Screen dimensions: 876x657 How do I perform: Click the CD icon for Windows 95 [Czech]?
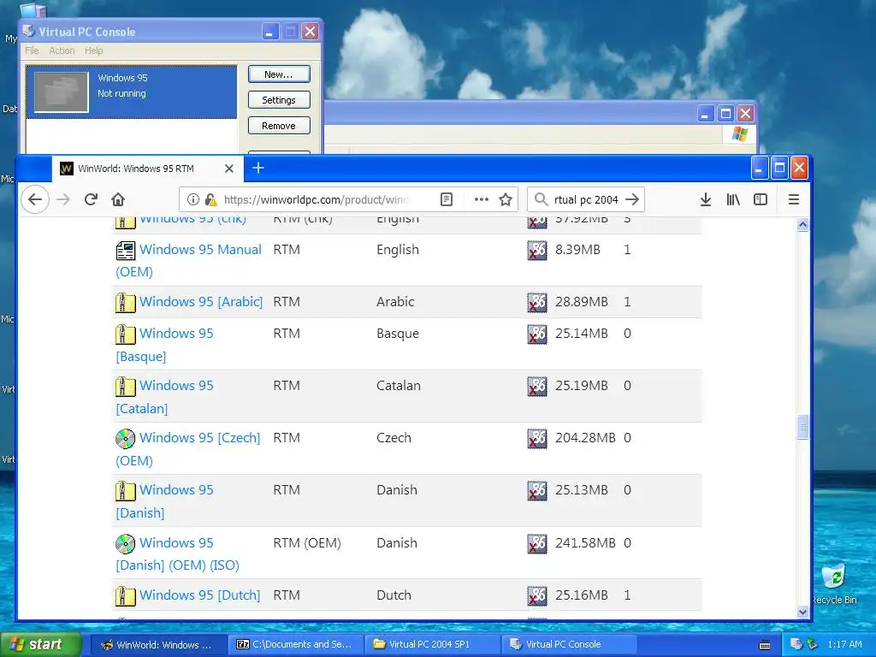coord(125,439)
